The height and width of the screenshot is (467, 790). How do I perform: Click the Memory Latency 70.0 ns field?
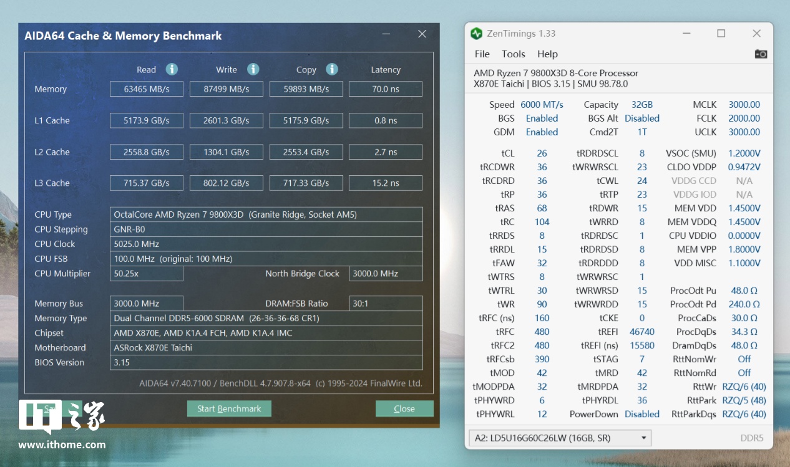(386, 89)
